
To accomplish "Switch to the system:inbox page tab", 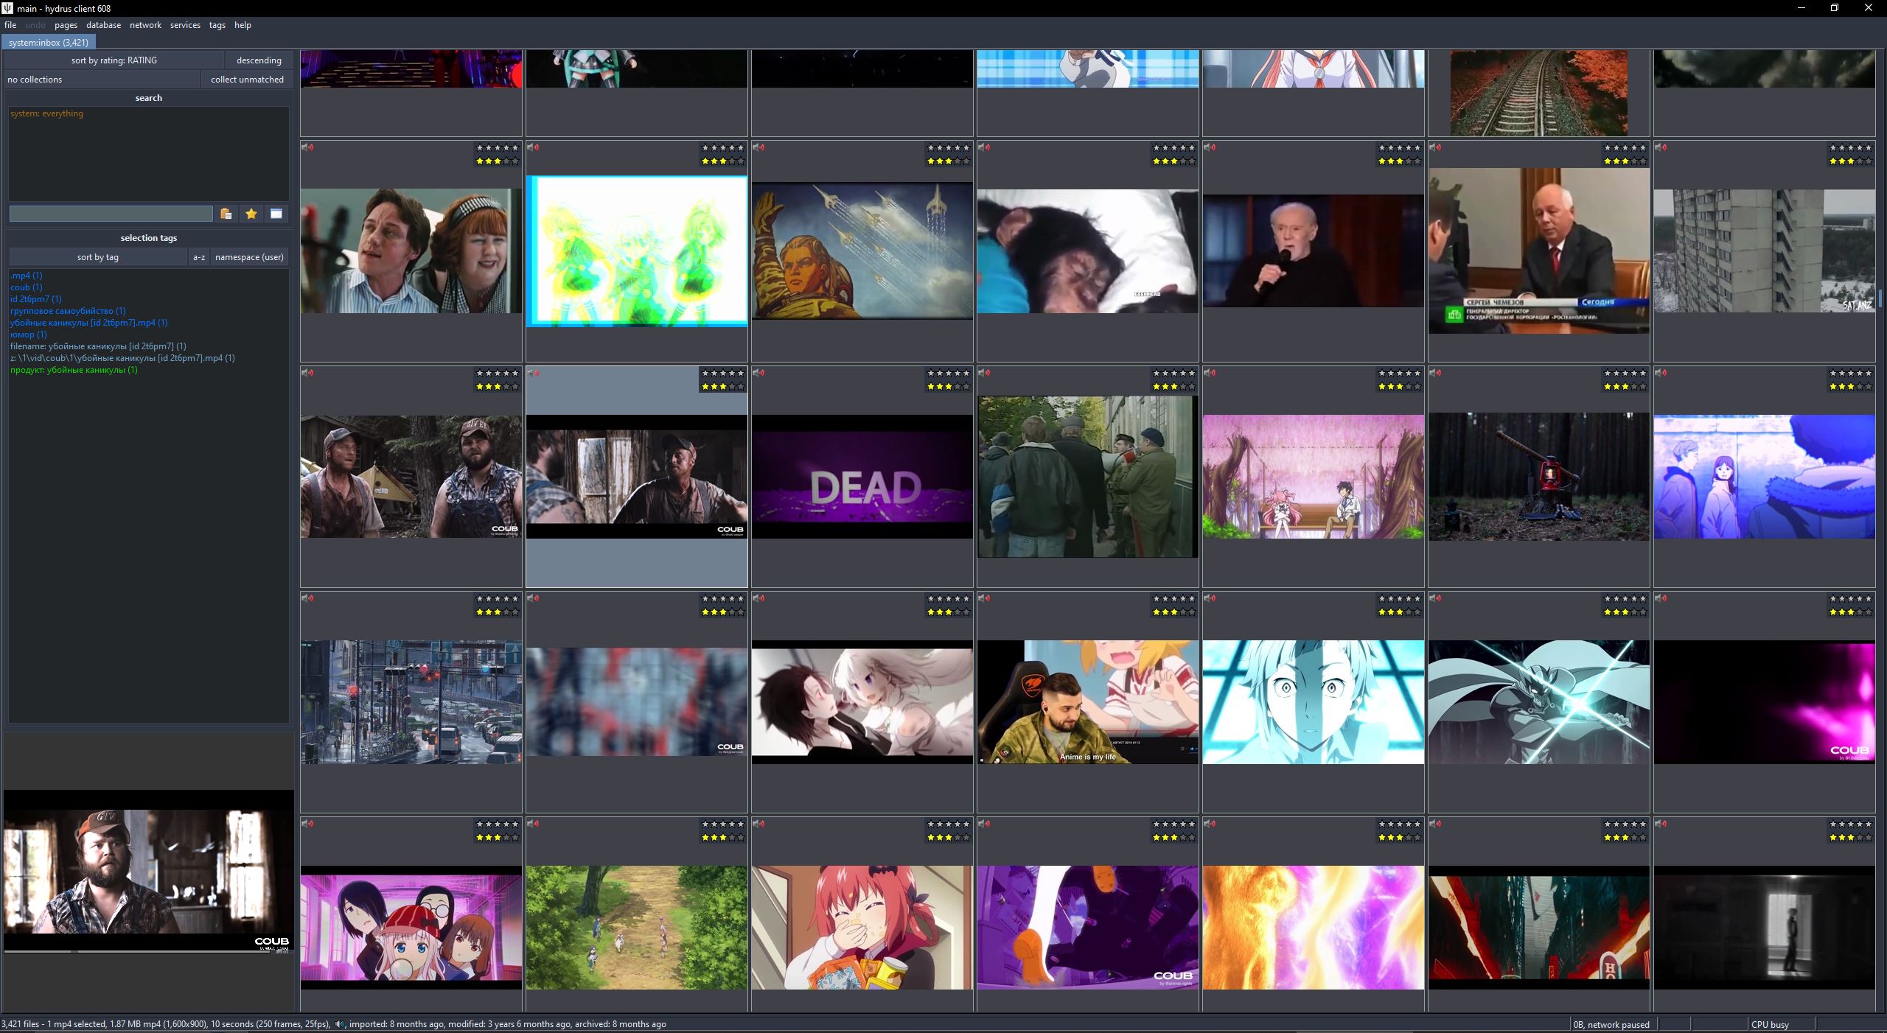I will click(x=49, y=43).
